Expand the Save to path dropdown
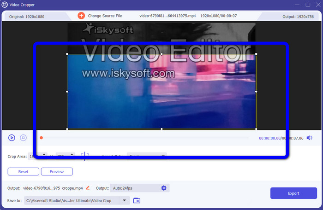Viewport: 323px width, 210px height. tap(125, 200)
